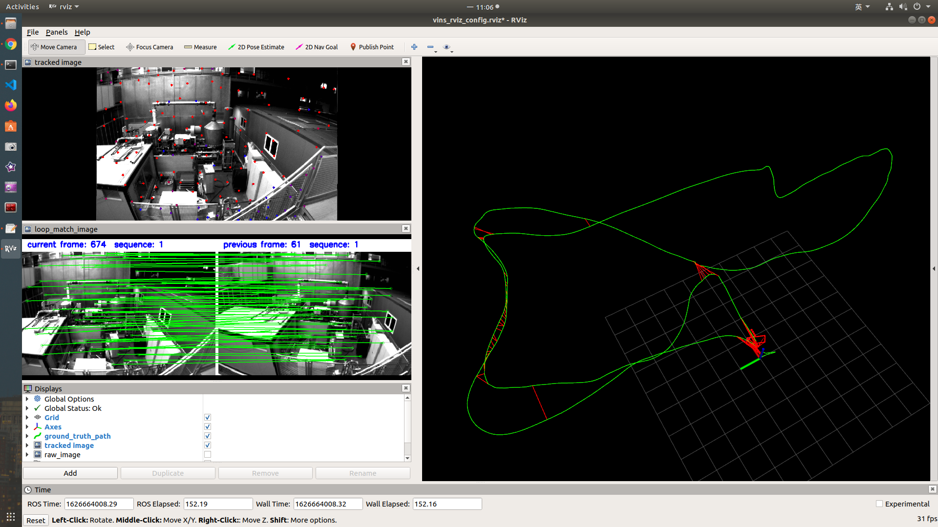
Task: Click the Add display button
Action: click(70, 473)
